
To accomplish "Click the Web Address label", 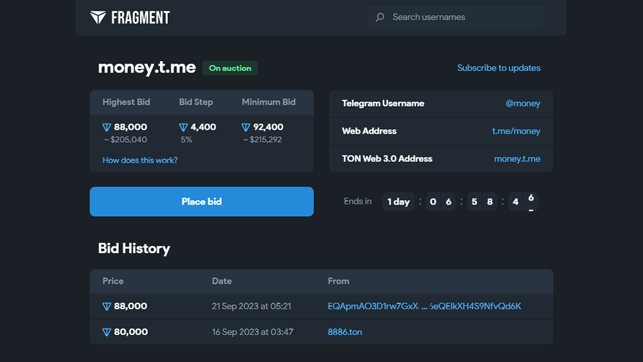I will 369,131.
